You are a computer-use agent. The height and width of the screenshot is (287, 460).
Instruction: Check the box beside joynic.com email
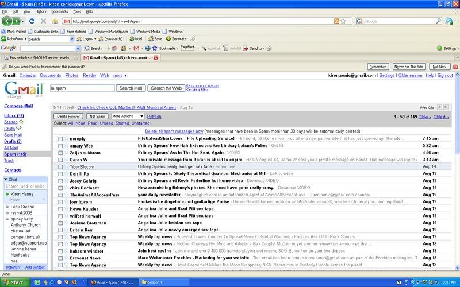point(60,201)
